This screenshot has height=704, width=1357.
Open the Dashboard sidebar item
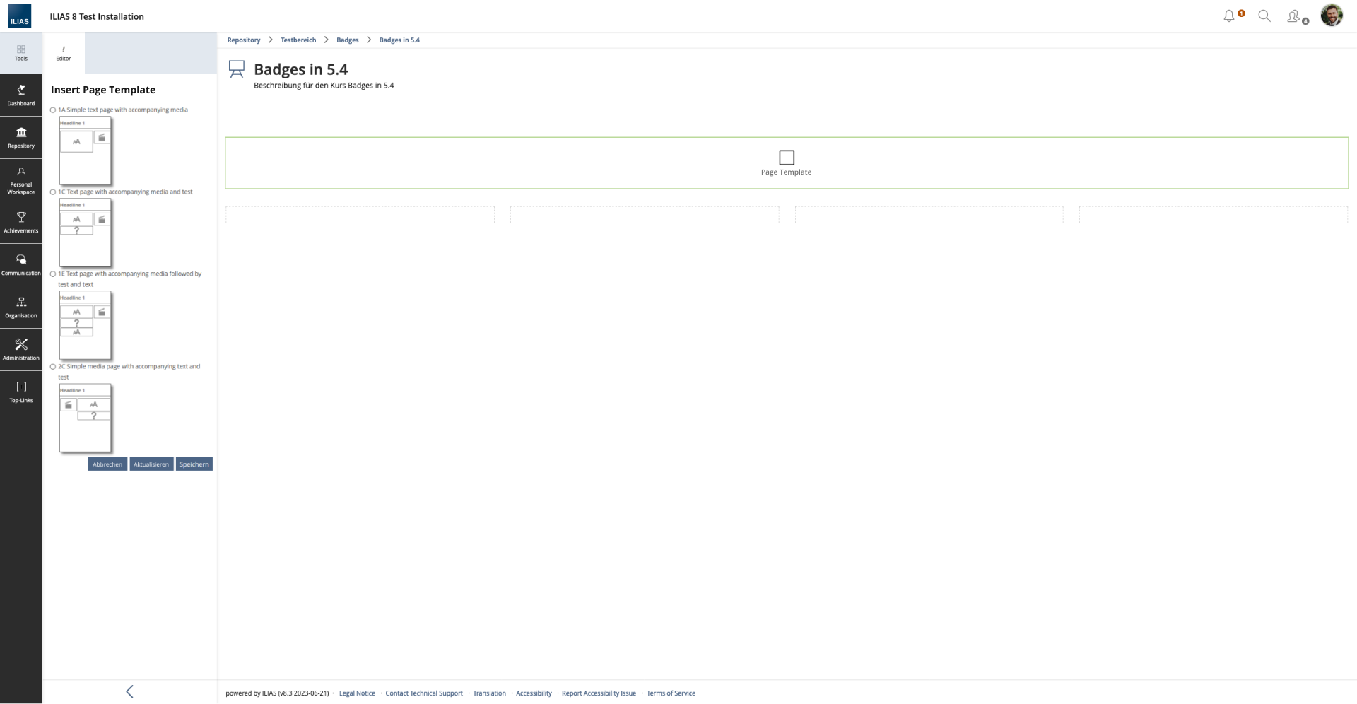tap(21, 95)
